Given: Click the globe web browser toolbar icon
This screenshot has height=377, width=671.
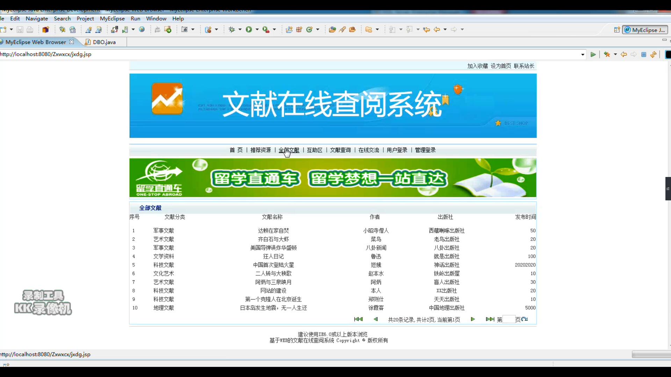Looking at the screenshot, I should click(142, 30).
